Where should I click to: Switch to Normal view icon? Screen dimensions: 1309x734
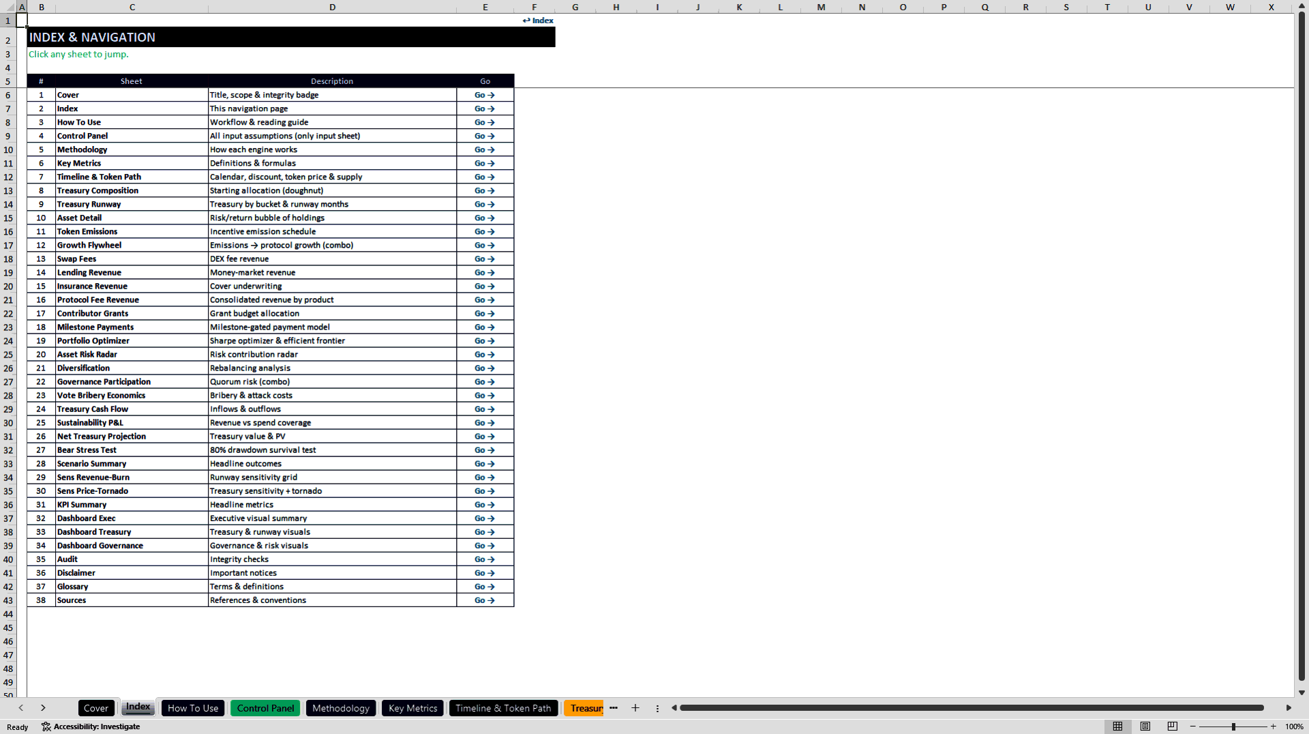[1117, 726]
